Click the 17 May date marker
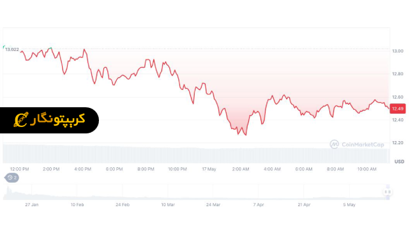This screenshot has width=415, height=233. coord(209,169)
